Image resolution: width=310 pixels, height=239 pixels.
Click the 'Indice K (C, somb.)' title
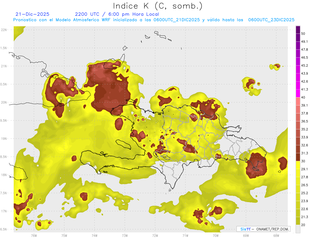[x=158, y=6]
